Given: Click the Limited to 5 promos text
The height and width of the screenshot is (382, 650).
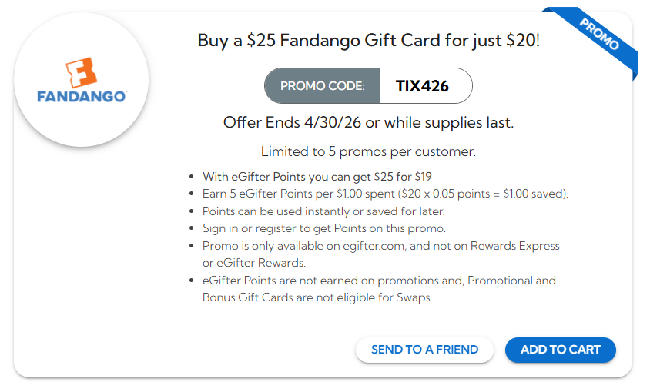Looking at the screenshot, I should pos(368,151).
